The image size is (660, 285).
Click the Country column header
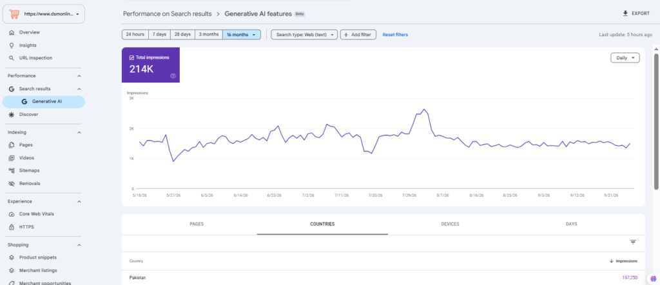[x=136, y=261]
